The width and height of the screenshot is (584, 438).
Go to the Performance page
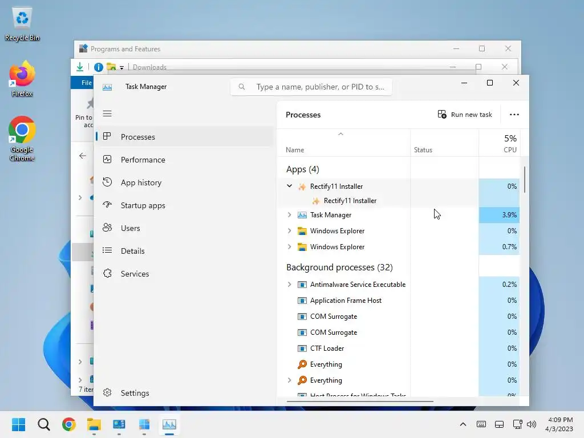coord(185,160)
